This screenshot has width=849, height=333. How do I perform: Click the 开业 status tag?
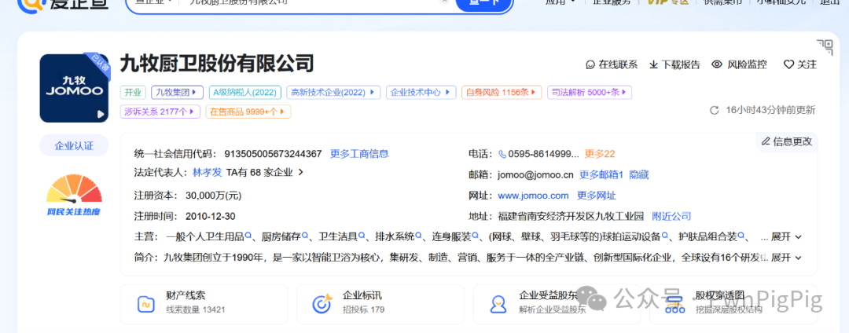coord(133,93)
